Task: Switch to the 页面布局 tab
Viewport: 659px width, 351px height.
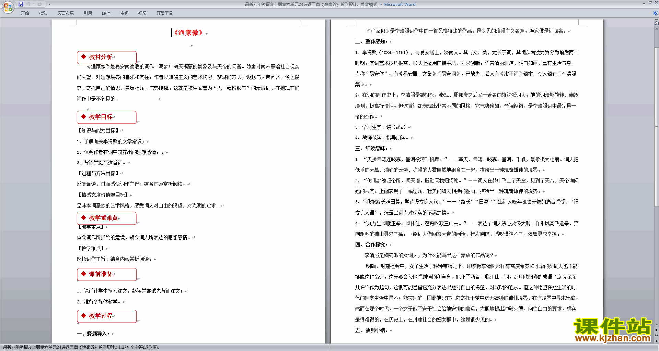Action: [x=66, y=13]
